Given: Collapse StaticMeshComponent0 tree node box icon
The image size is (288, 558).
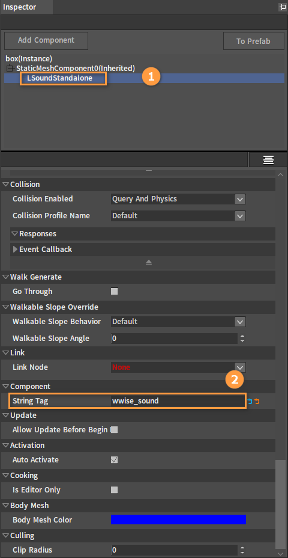Looking at the screenshot, I should (x=10, y=68).
